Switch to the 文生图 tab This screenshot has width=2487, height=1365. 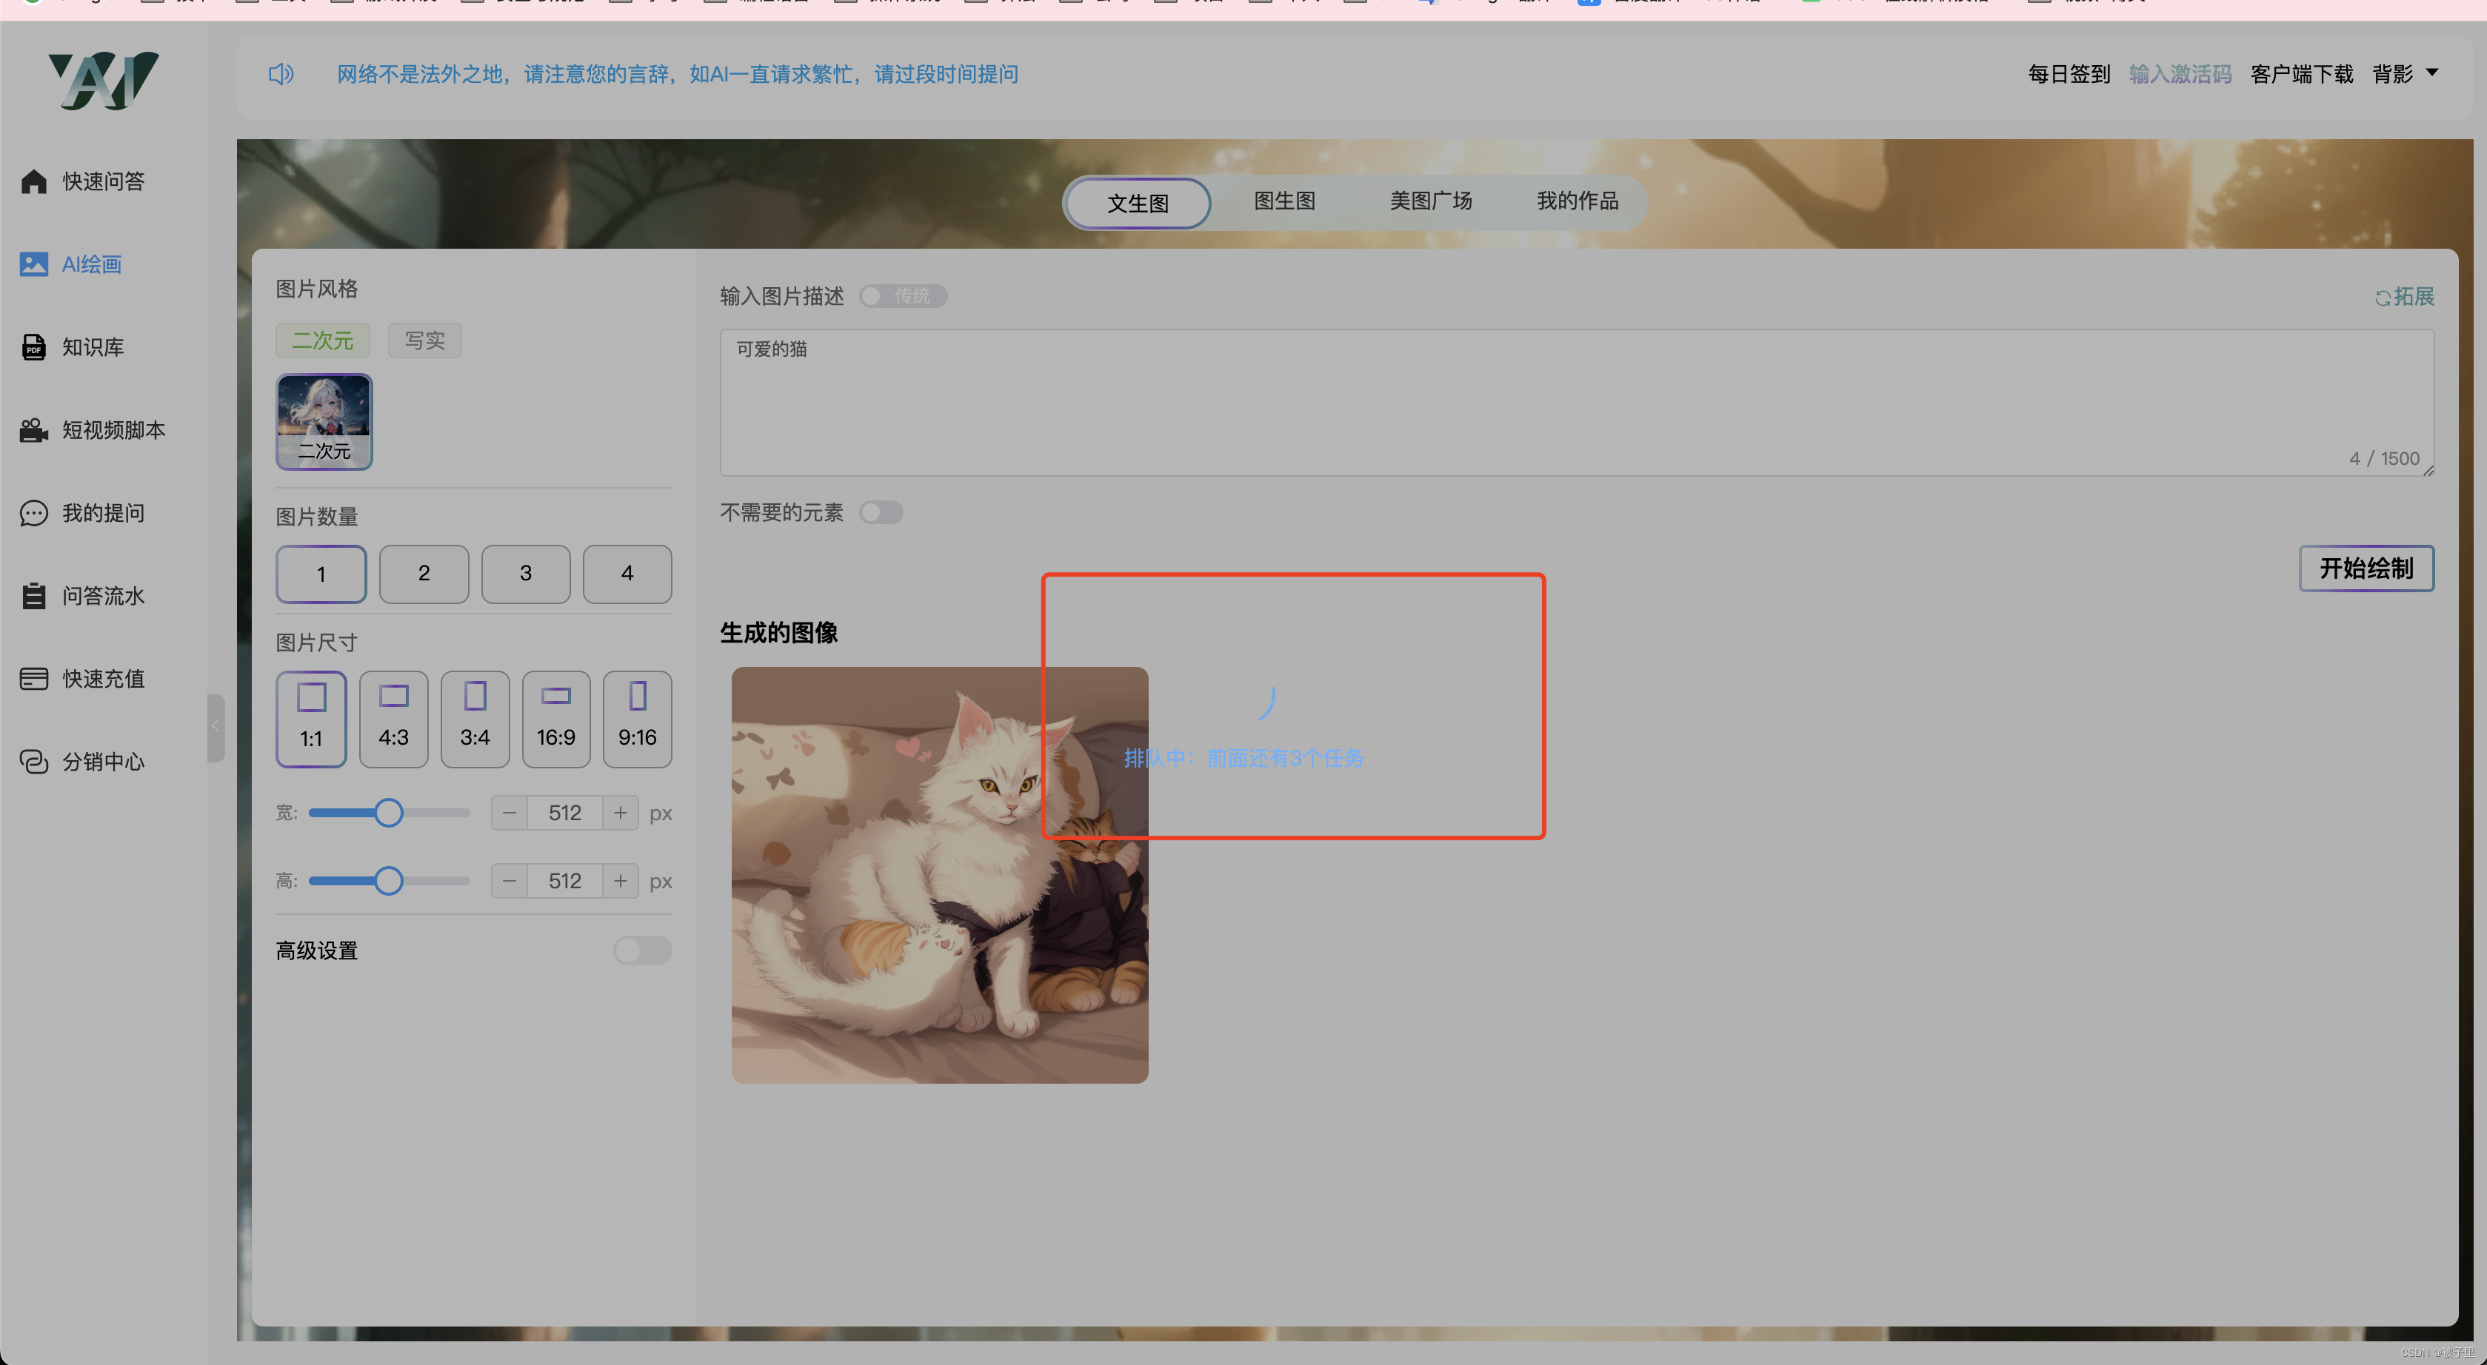(1138, 204)
